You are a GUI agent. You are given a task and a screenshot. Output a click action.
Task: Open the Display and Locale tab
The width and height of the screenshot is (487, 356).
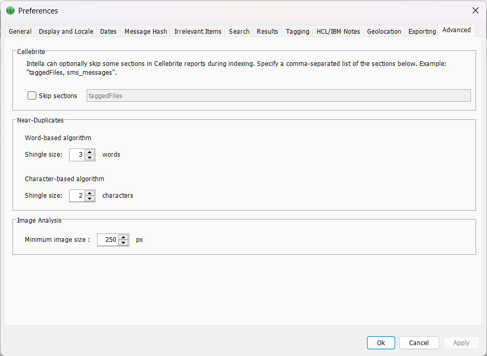point(66,31)
